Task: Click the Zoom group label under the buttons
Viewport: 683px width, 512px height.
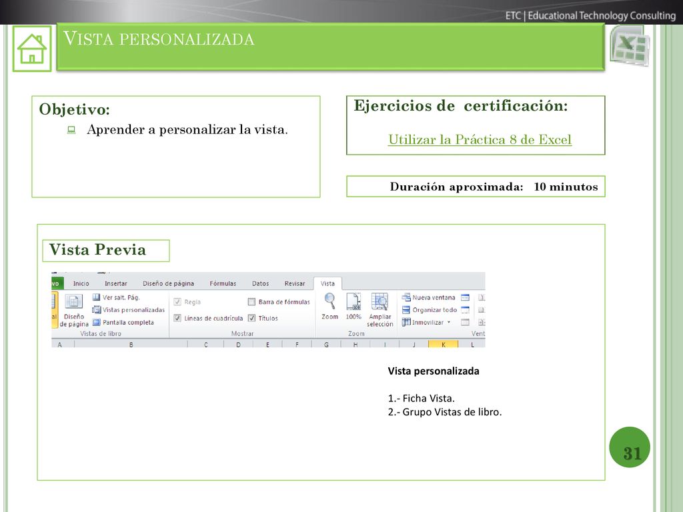Action: 356,333
